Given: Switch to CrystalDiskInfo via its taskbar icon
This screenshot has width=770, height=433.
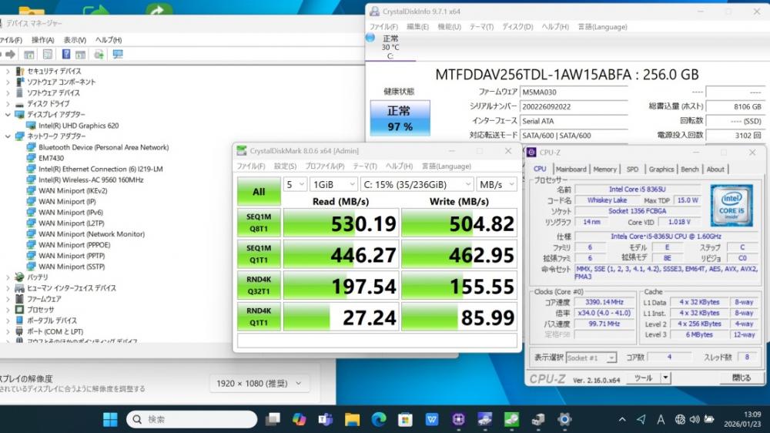Looking at the screenshot, I should [484, 419].
